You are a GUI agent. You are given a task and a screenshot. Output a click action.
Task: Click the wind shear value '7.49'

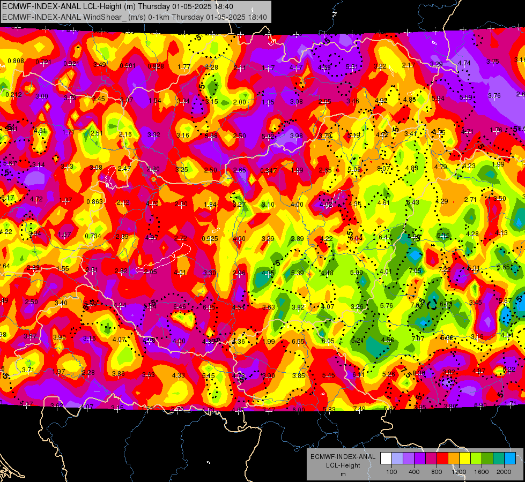(x=359, y=409)
